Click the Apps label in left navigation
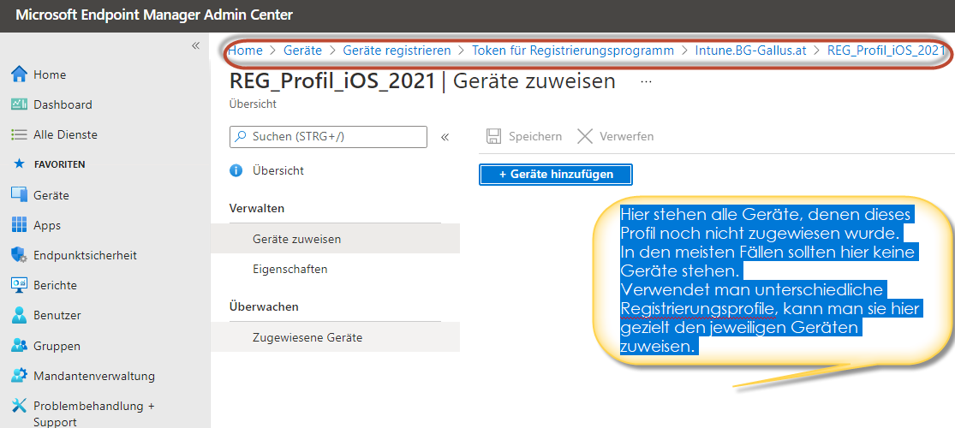 (47, 225)
